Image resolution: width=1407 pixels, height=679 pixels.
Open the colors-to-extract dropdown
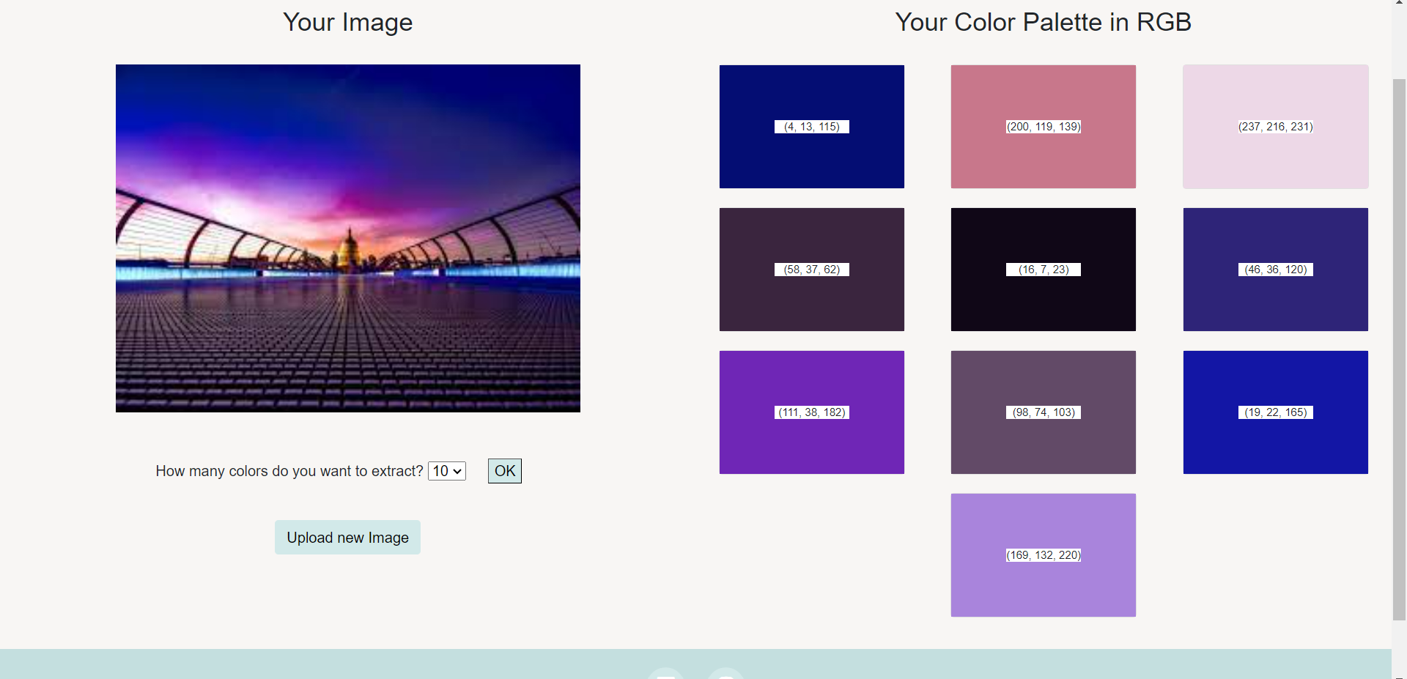coord(446,471)
